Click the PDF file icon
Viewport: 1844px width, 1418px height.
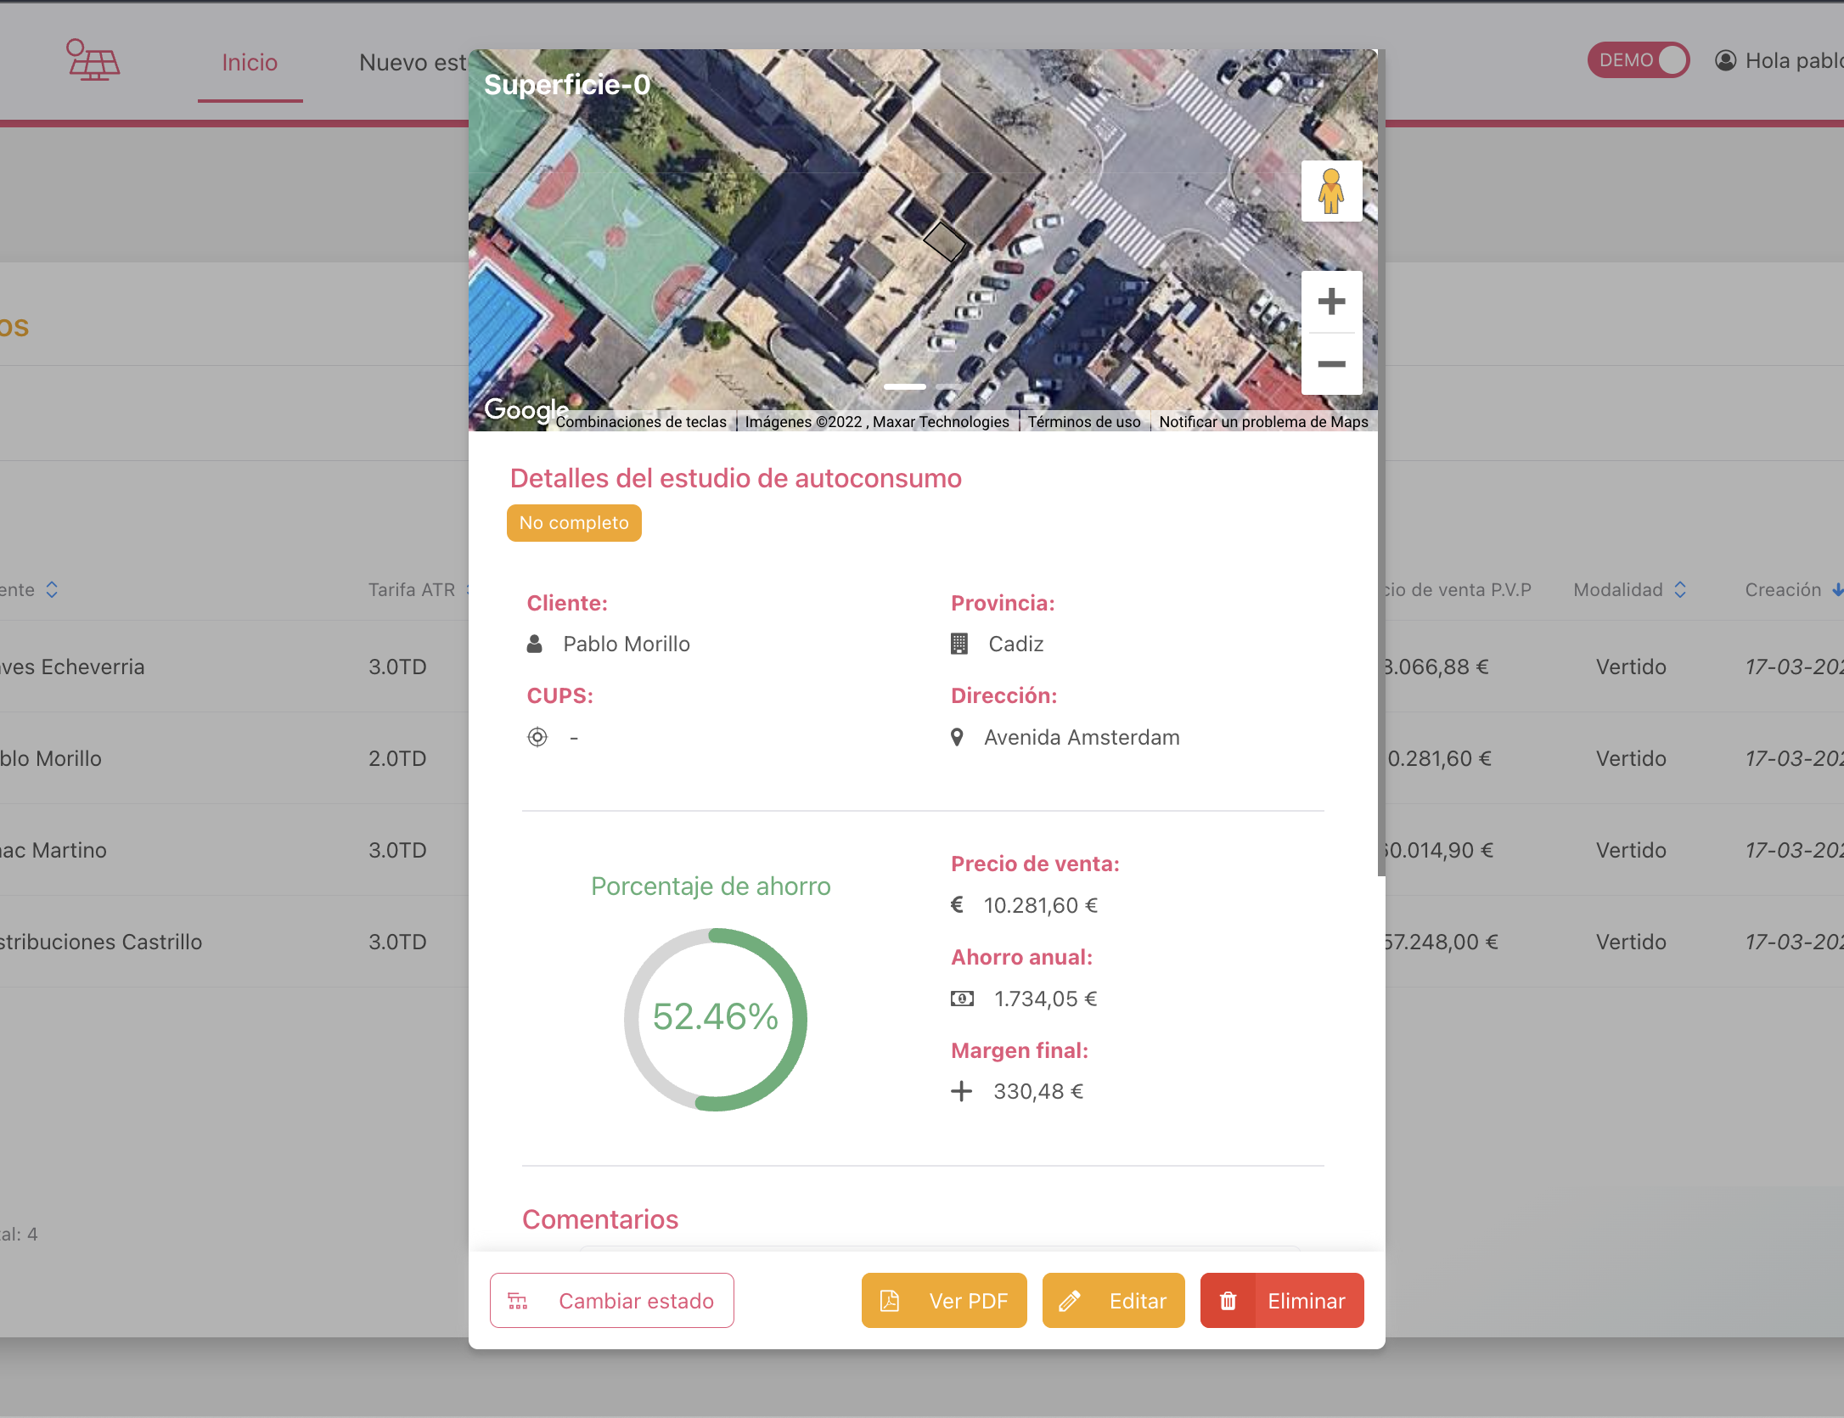tap(889, 1301)
